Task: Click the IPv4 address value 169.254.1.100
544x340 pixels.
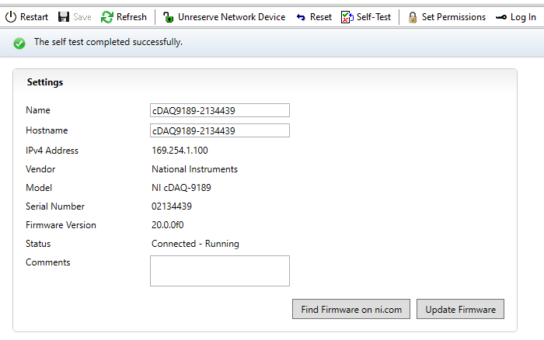Action: click(x=180, y=151)
